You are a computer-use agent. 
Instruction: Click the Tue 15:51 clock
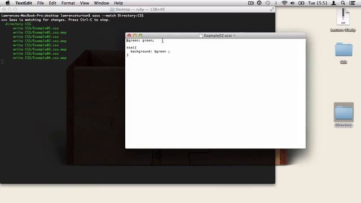pos(318,3)
